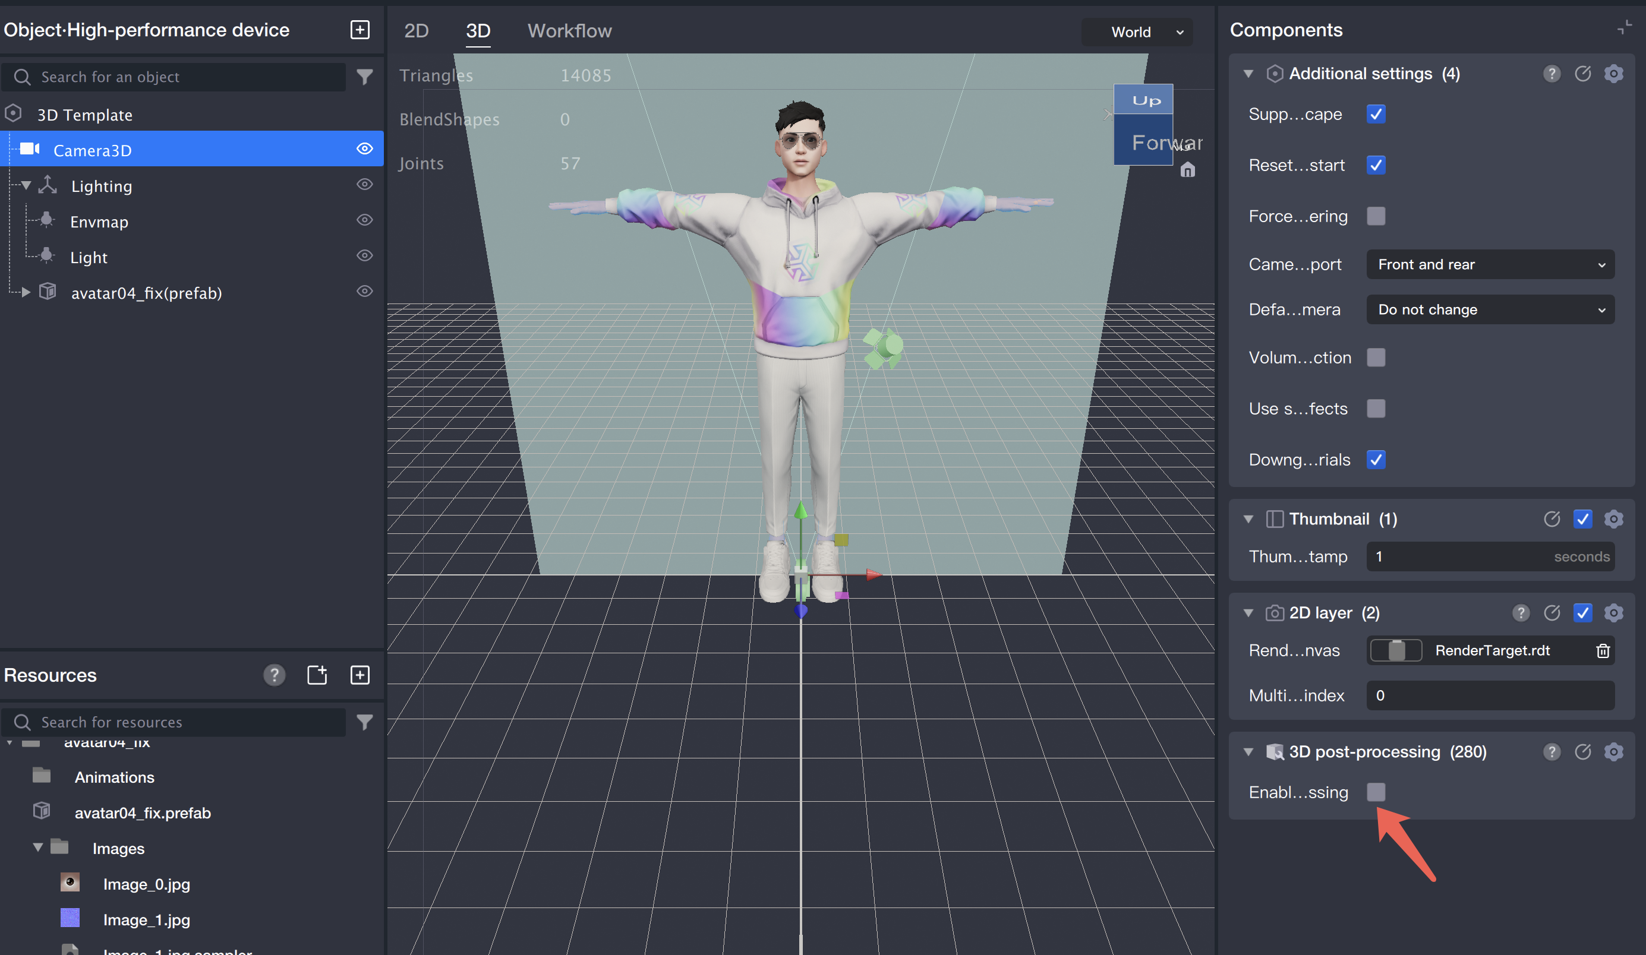Turn off the 2D layer component checkbox
Viewport: 1646px width, 955px height.
tap(1582, 613)
